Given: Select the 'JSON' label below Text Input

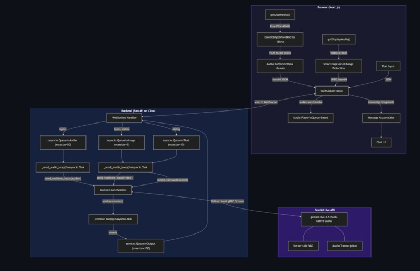Looking at the screenshot, I should click(388, 80).
